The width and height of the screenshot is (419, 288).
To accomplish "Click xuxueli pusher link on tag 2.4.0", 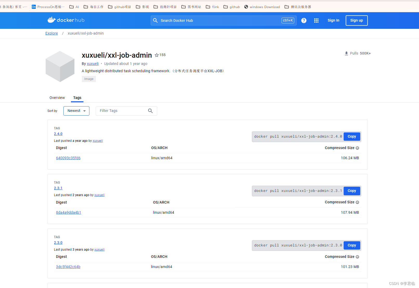I will point(98,141).
